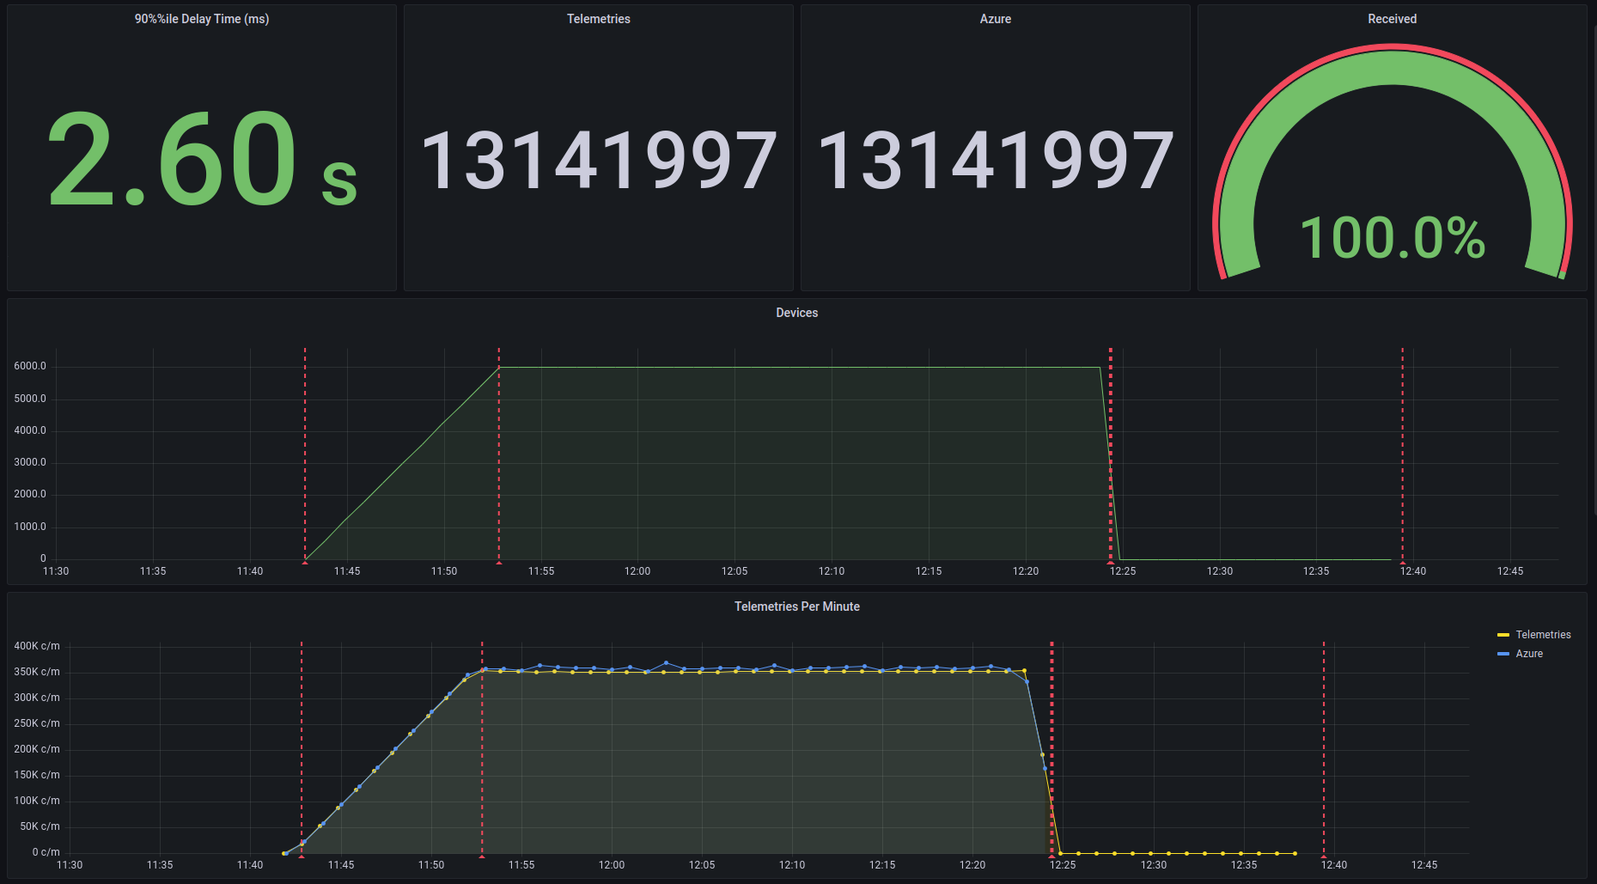Image resolution: width=1597 pixels, height=884 pixels.
Task: Click the yellow Telemetries legend color swatch
Action: coord(1503,635)
